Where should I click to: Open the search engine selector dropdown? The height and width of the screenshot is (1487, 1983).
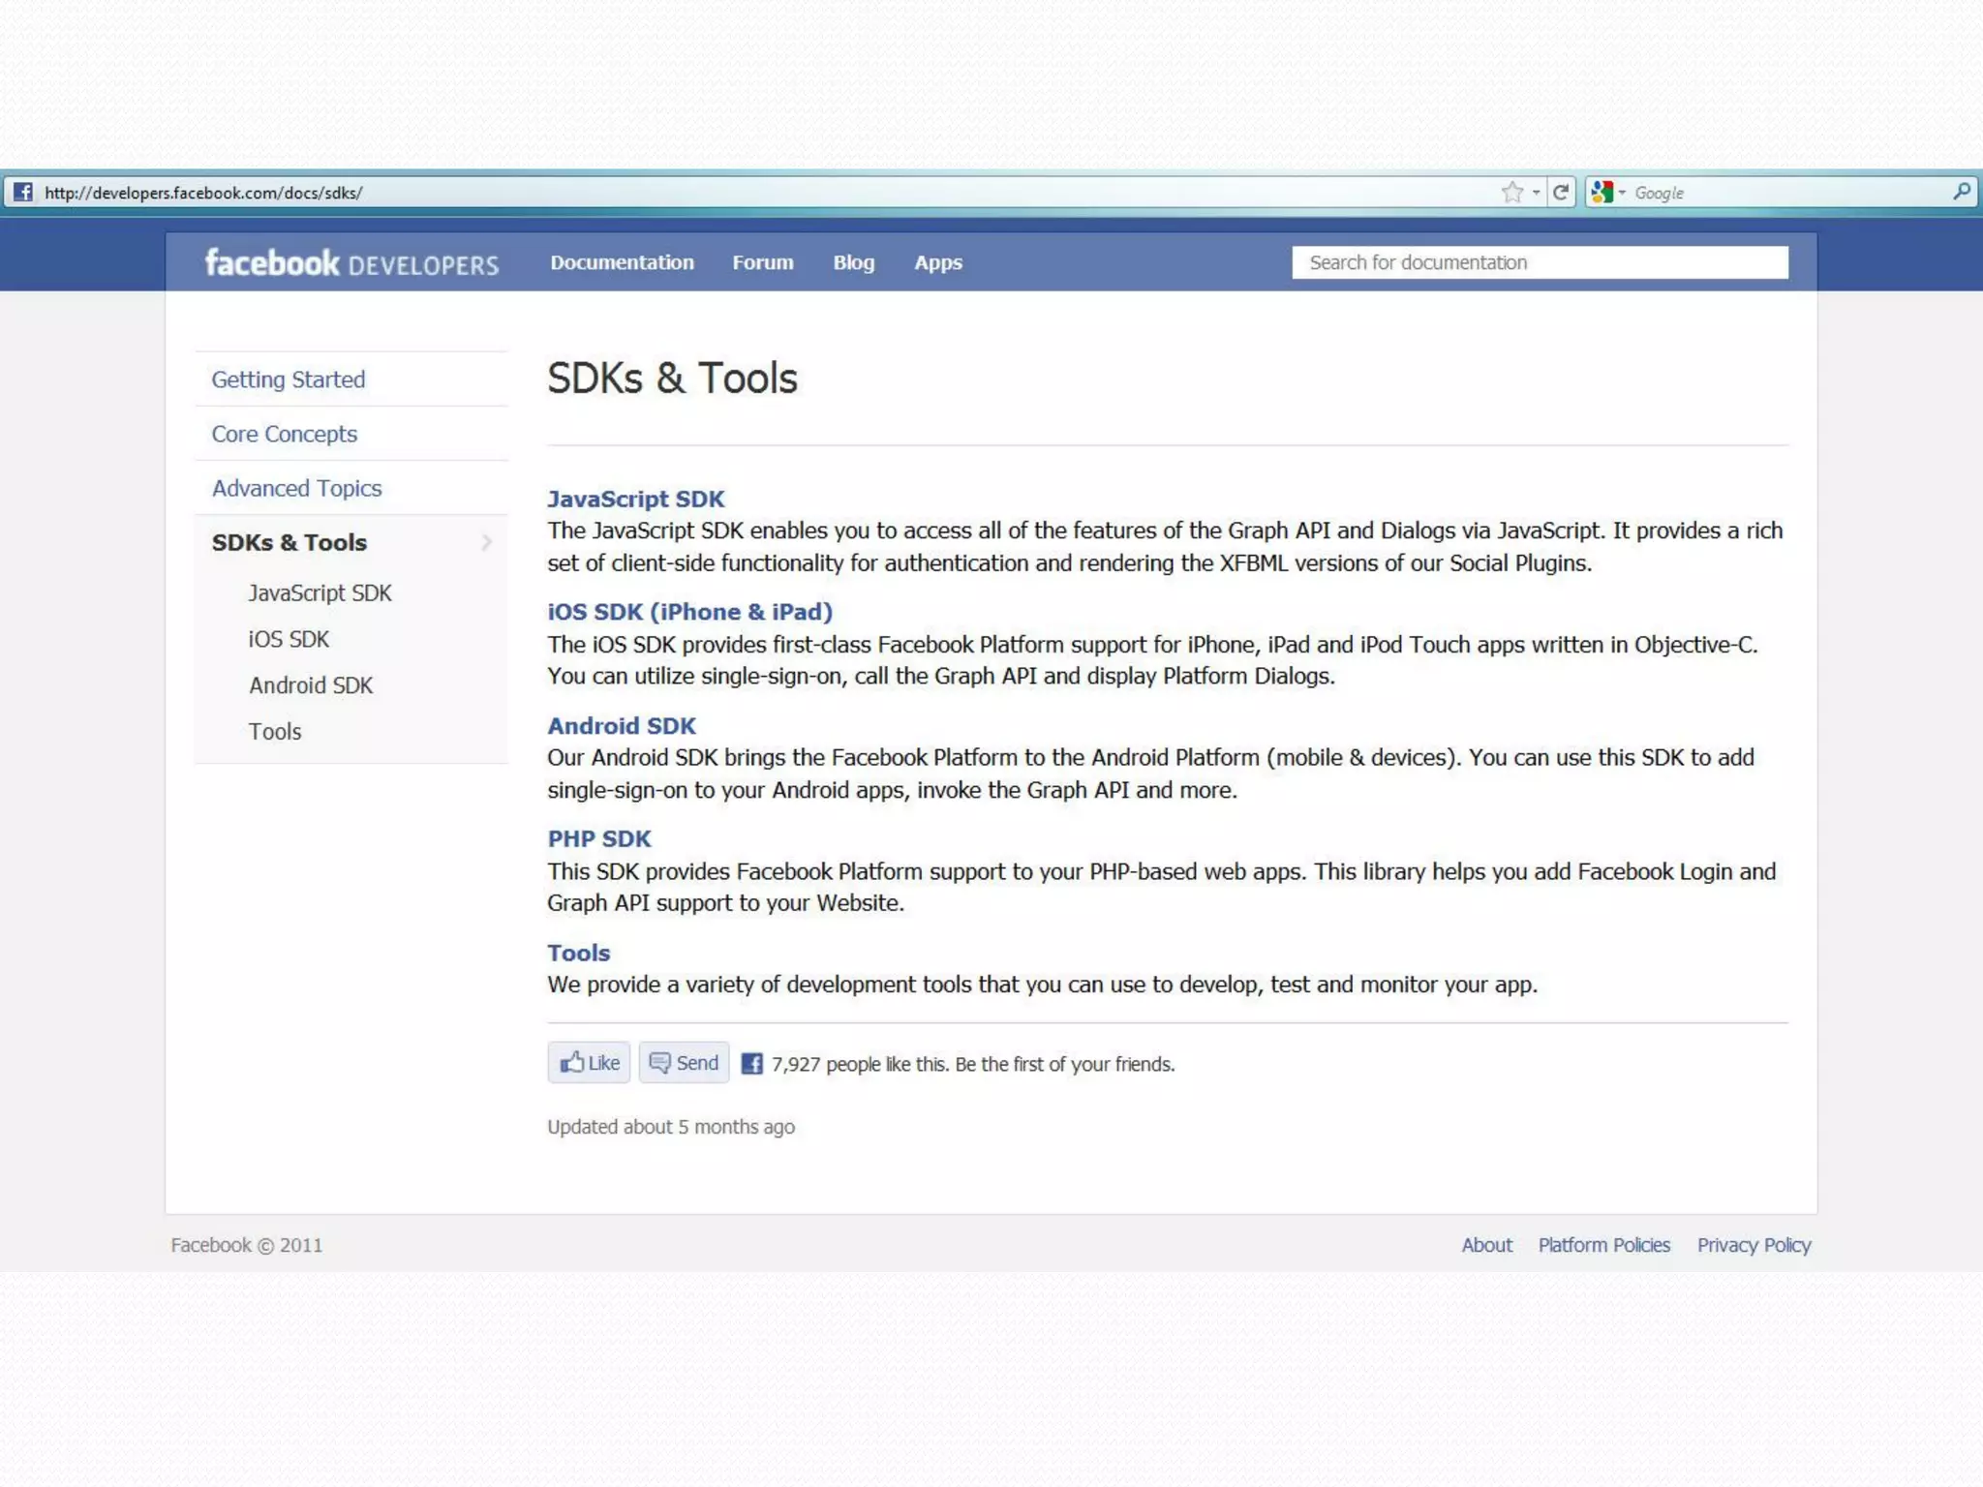point(1623,193)
